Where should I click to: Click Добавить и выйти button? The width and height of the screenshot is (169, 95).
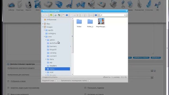coord(141,58)
